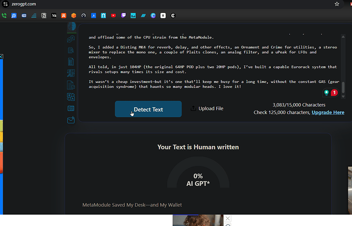Click 'MetaModule Saved My Desk—and My Wallet' text
Image resolution: width=352 pixels, height=226 pixels.
click(x=132, y=205)
